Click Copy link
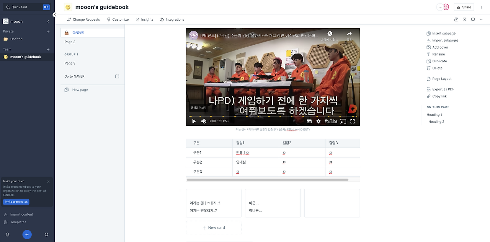The image size is (490, 242). pyautogui.click(x=436, y=96)
